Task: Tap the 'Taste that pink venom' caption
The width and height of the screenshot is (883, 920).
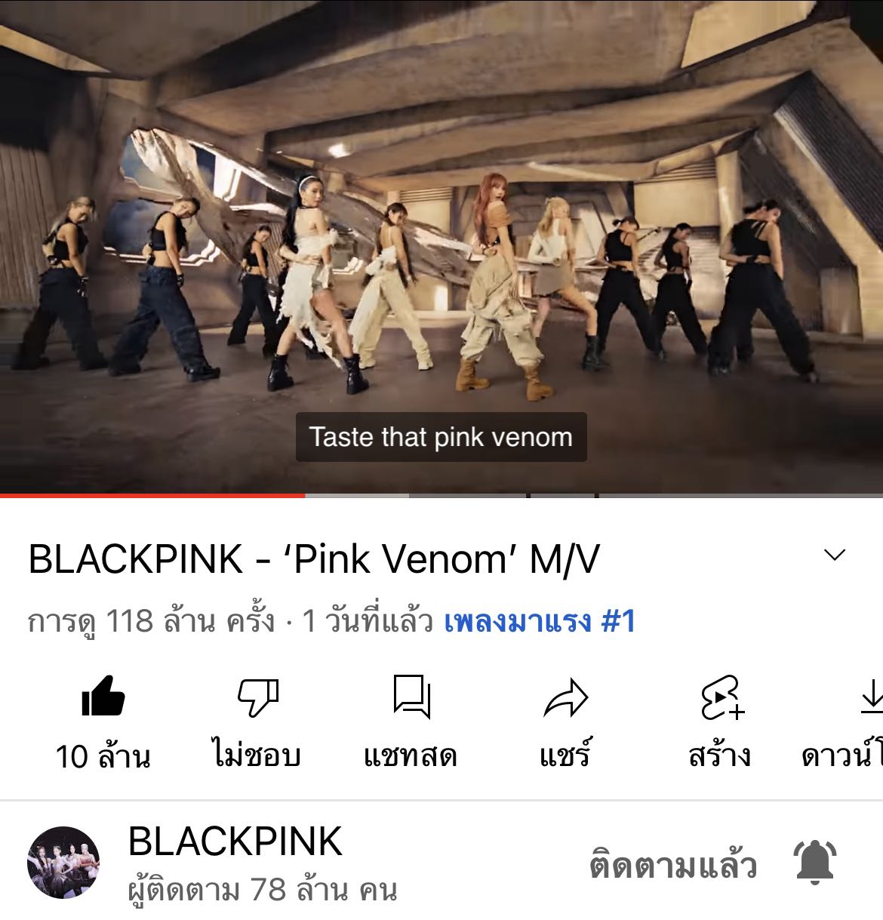Action: [x=441, y=437]
